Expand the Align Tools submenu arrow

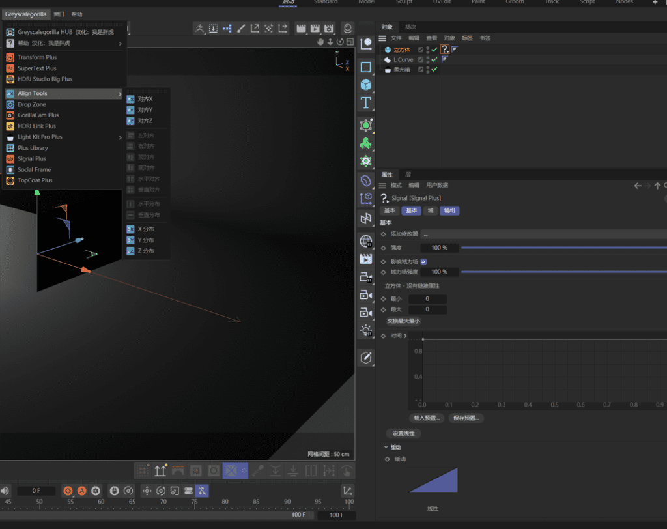click(120, 94)
